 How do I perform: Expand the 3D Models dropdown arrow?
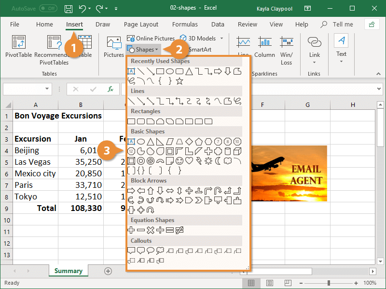[221, 39]
